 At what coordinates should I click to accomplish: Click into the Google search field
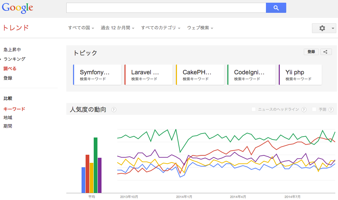(166, 8)
